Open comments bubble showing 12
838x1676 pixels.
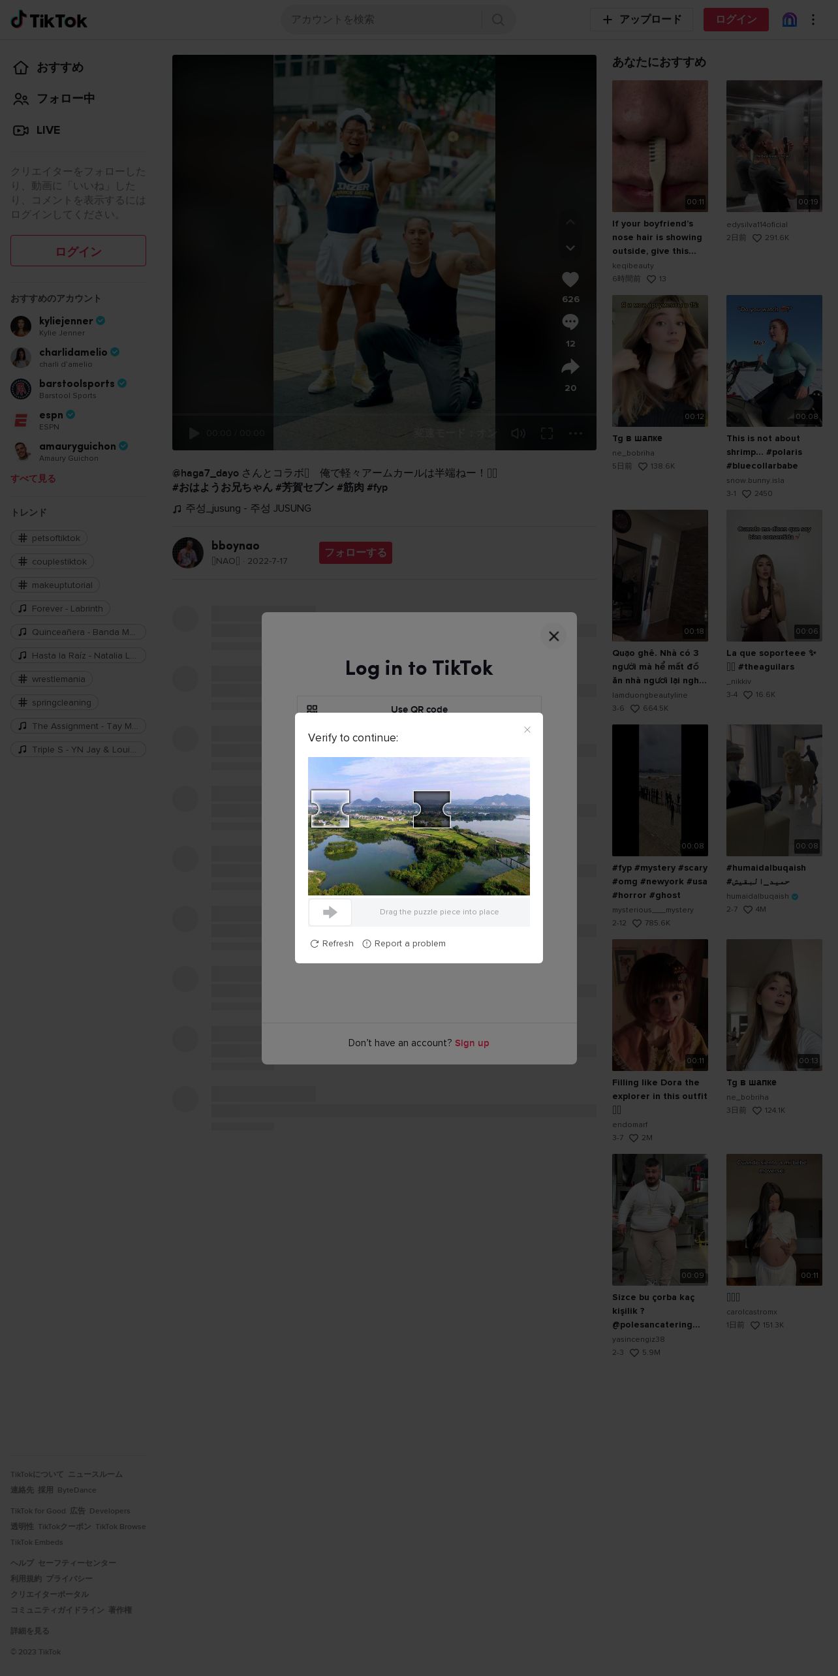coord(570,322)
